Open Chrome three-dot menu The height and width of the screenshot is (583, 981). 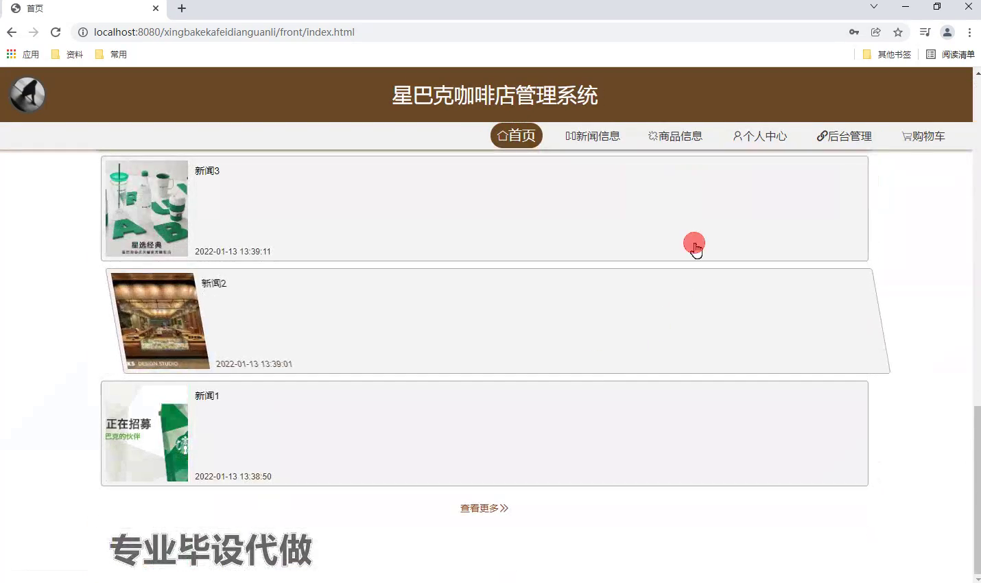tap(969, 32)
